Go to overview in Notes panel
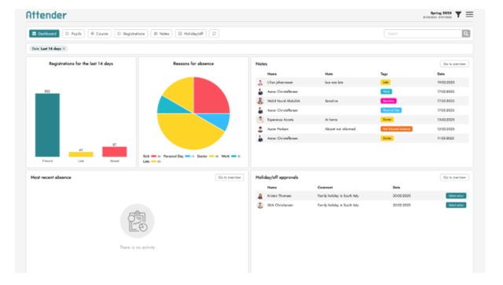503x285 pixels. pos(454,64)
